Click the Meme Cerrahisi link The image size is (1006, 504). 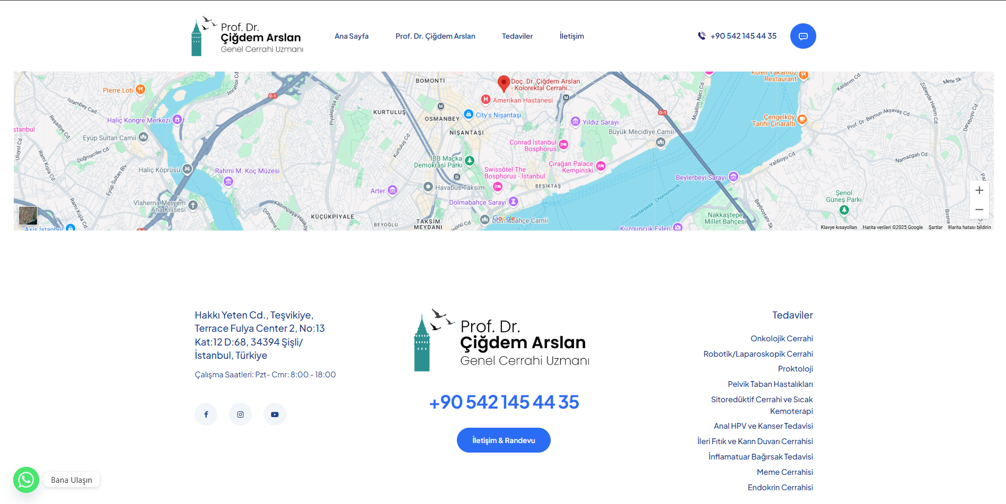(784, 472)
